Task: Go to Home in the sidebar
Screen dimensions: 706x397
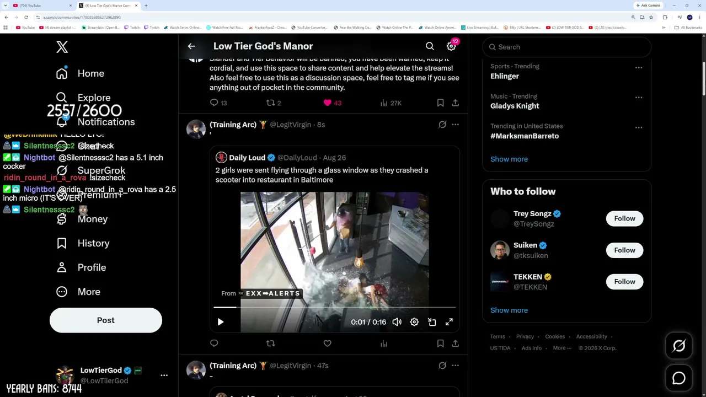Action: pyautogui.click(x=80, y=73)
